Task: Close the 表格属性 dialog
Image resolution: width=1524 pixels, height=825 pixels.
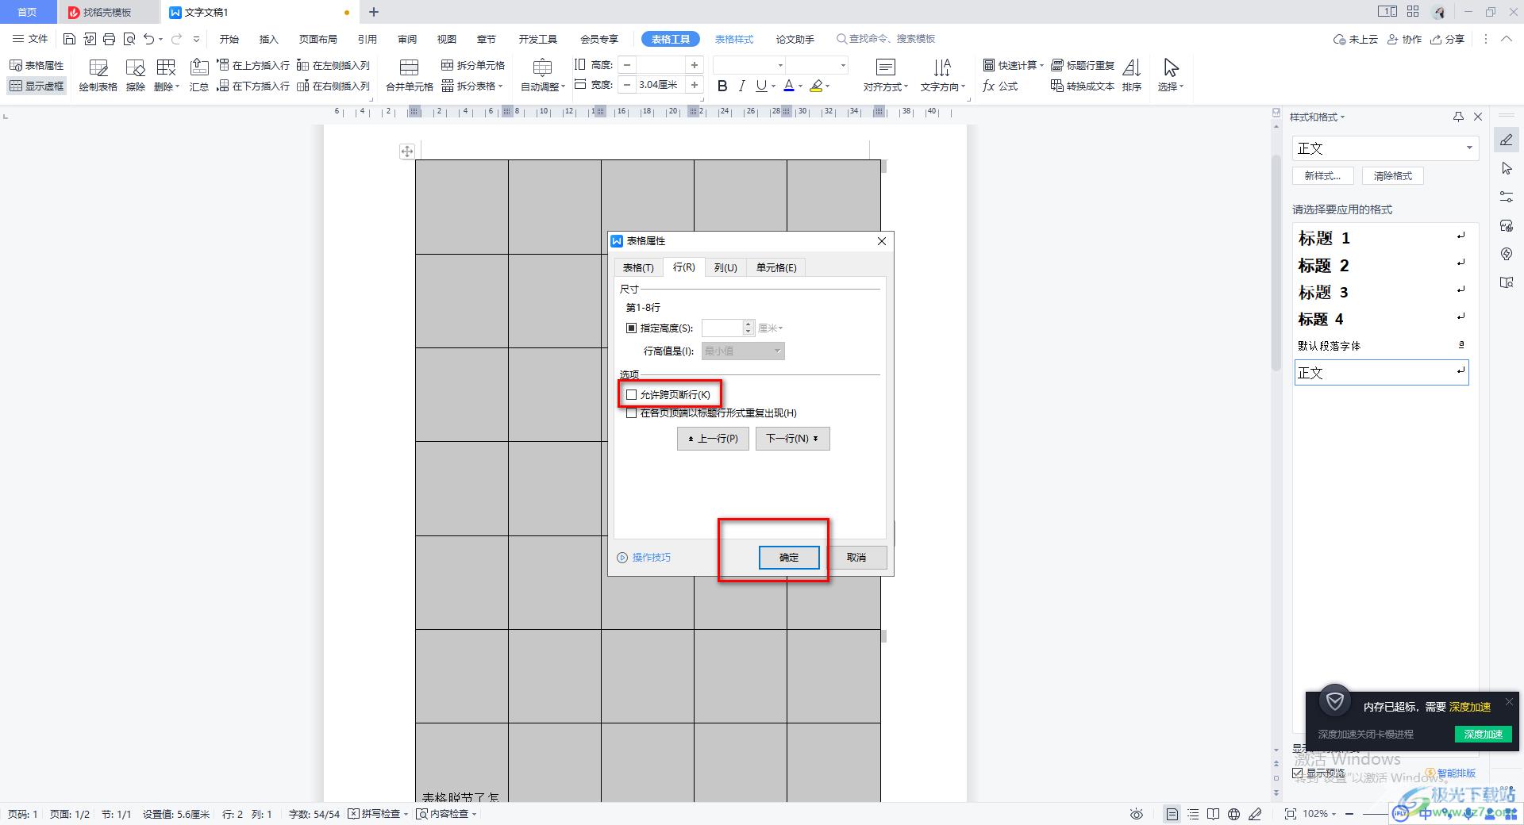Action: (882, 241)
